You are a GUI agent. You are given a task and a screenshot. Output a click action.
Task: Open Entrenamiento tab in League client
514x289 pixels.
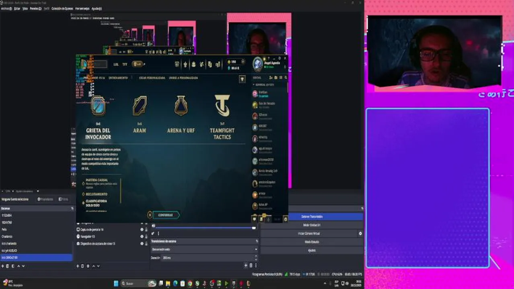[x=118, y=78]
